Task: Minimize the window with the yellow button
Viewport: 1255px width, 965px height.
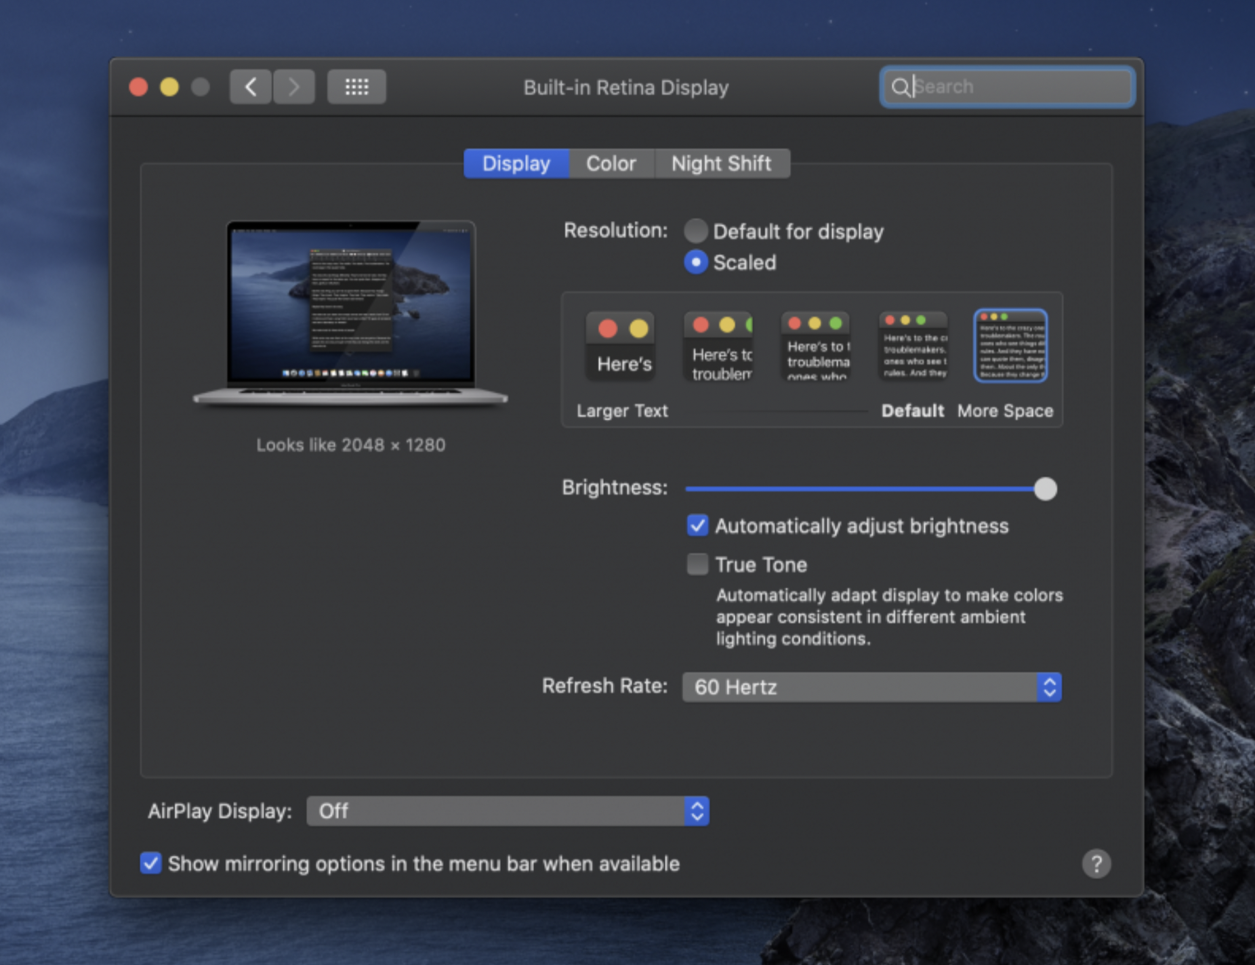Action: [169, 87]
